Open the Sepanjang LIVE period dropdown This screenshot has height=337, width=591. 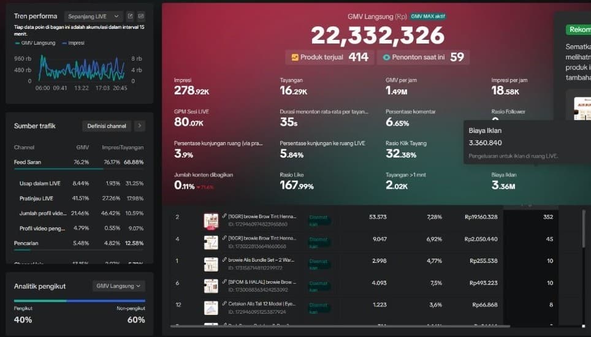point(93,16)
